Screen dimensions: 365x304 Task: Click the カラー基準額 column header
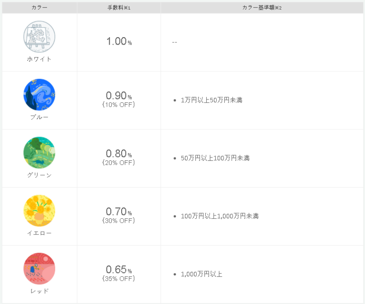point(262,8)
